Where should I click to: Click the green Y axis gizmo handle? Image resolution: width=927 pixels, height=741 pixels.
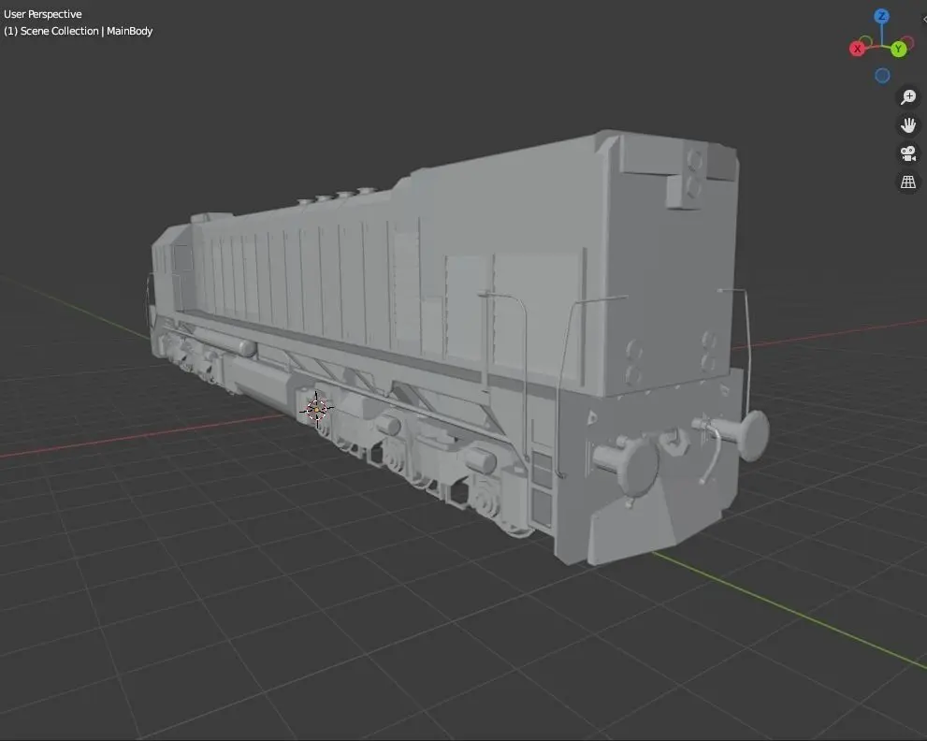pyautogui.click(x=899, y=49)
